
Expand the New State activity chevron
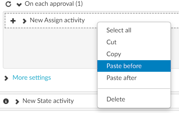(x=17, y=102)
